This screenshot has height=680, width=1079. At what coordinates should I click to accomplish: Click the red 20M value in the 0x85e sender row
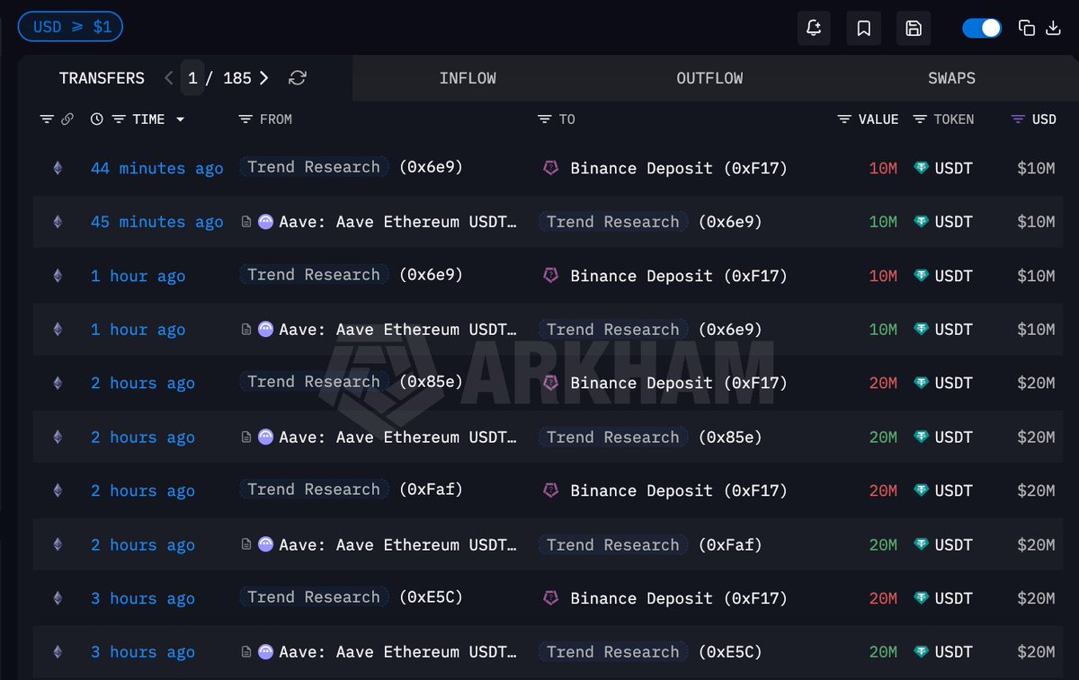[883, 383]
